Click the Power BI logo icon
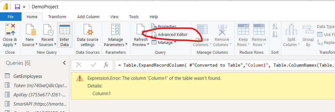This screenshot has width=335, height=112. [5, 6]
